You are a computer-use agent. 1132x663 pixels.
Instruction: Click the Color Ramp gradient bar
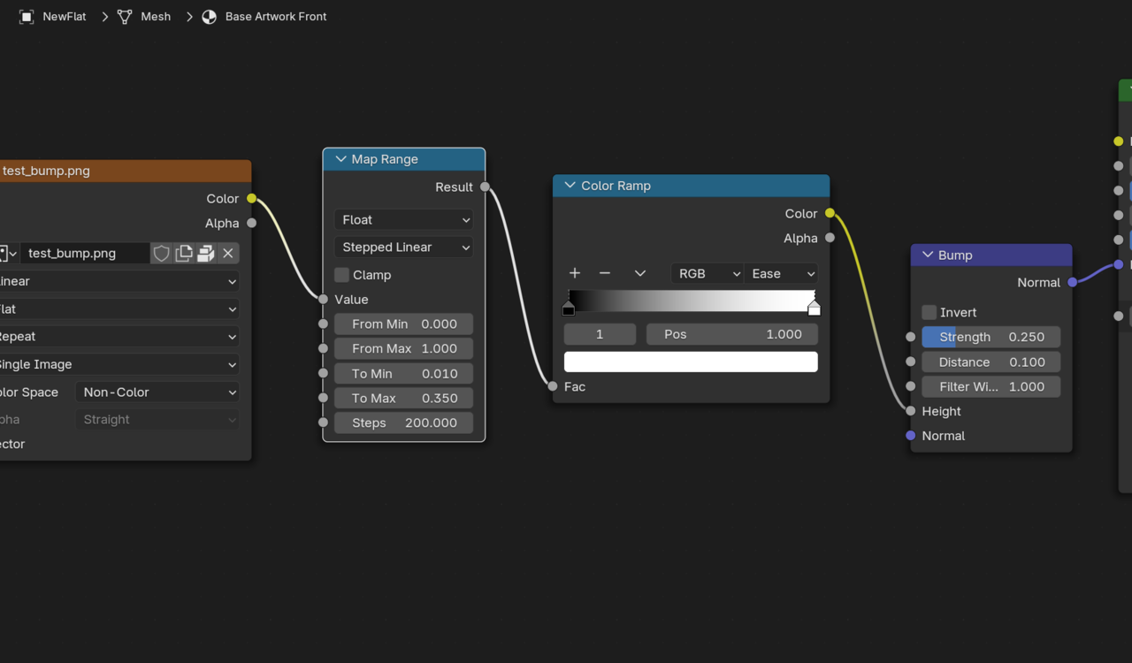coord(692,300)
